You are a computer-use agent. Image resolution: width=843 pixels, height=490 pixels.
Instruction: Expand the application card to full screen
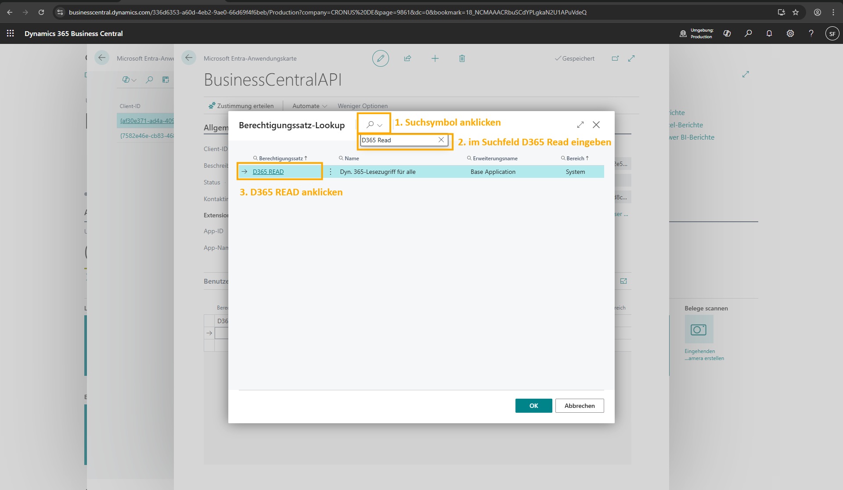point(631,58)
